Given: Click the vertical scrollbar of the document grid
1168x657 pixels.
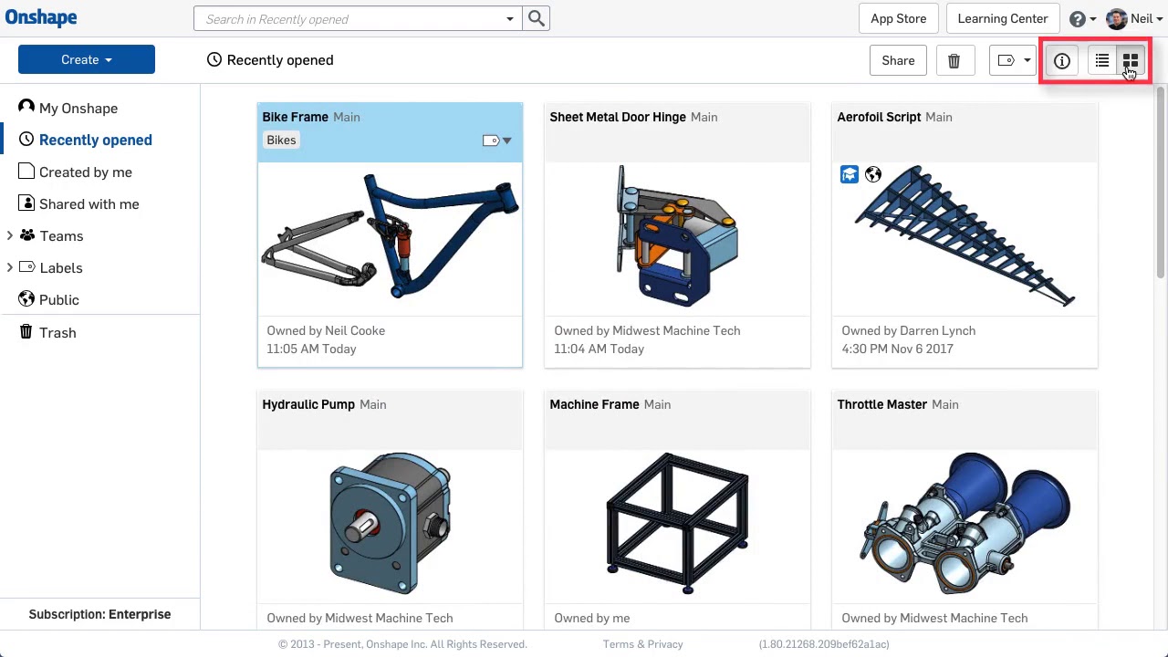Looking at the screenshot, I should tap(1161, 182).
